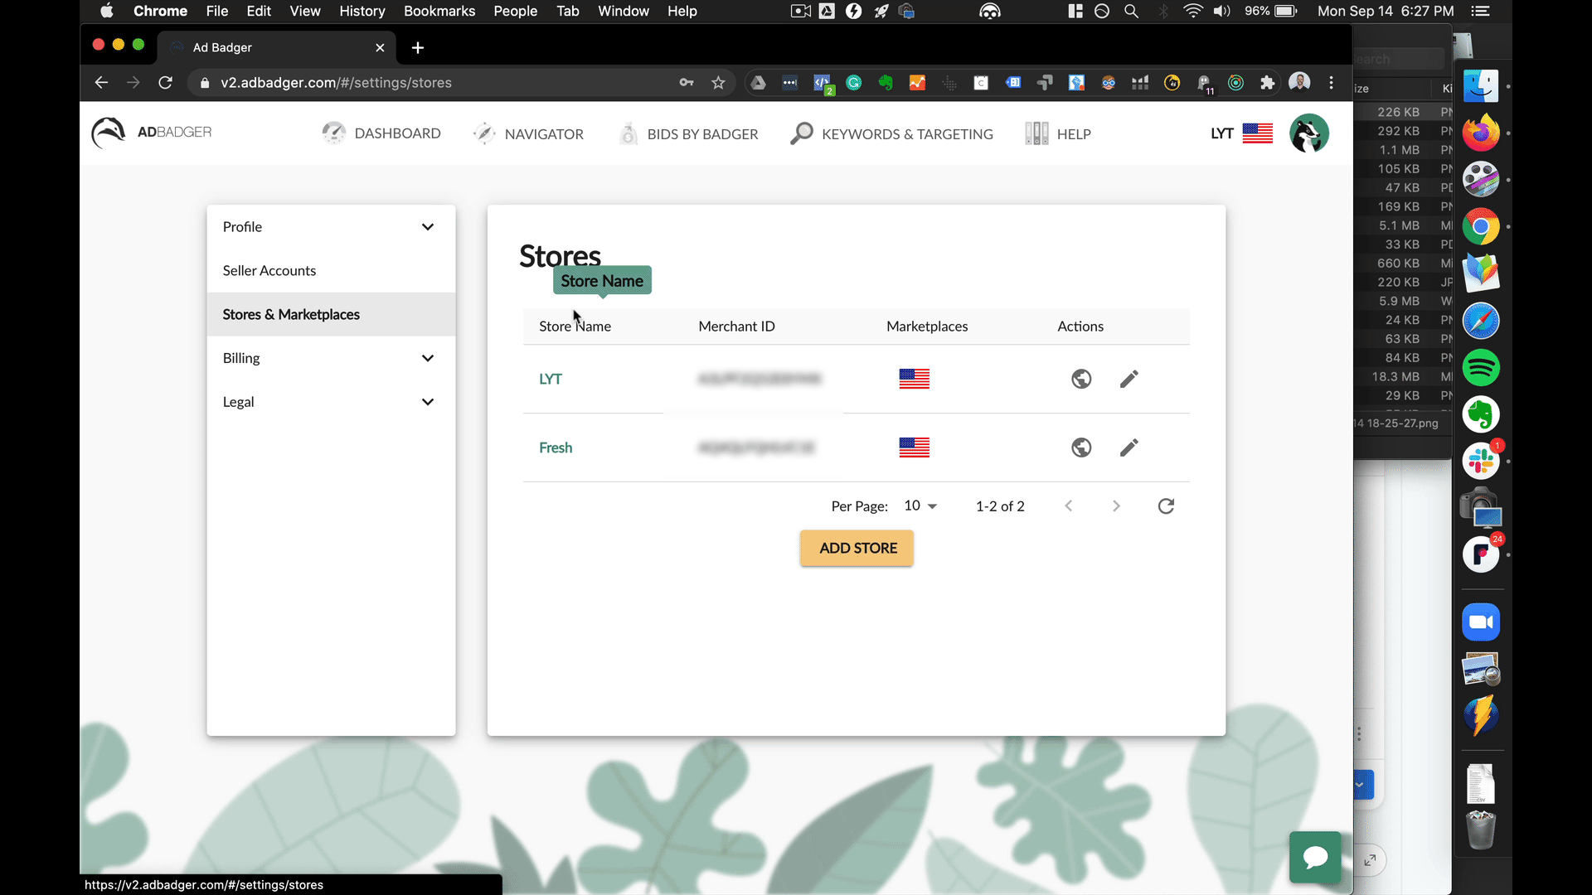Viewport: 1592px width, 895px height.
Task: Open the Bookmarks menu
Action: pyautogui.click(x=439, y=11)
